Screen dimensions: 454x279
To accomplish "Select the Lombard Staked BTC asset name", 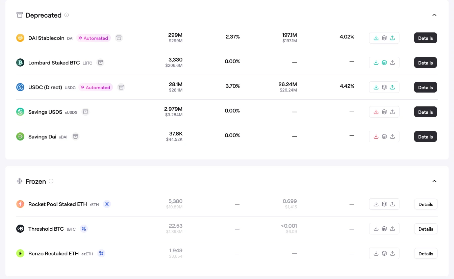I will (54, 63).
